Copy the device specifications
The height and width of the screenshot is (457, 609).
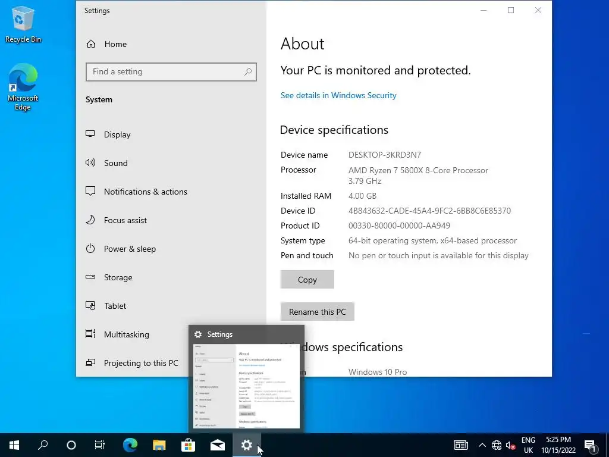[307, 280]
